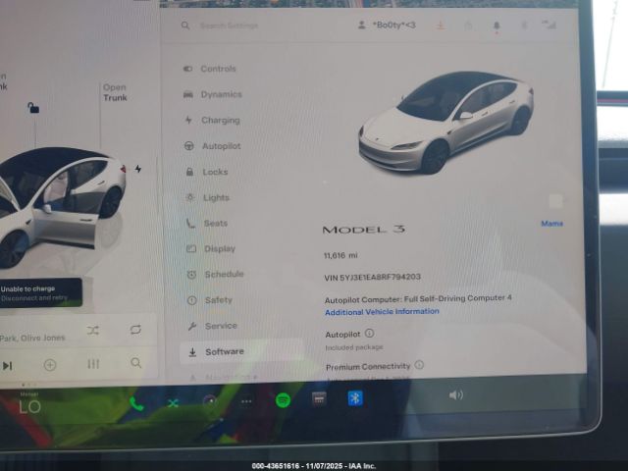The width and height of the screenshot is (628, 471).
Task: Open notifications bell in top bar
Action: tap(496, 25)
